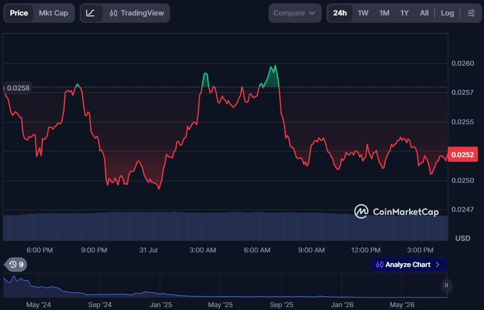Select the line chart icon
484x310 pixels.
90,13
